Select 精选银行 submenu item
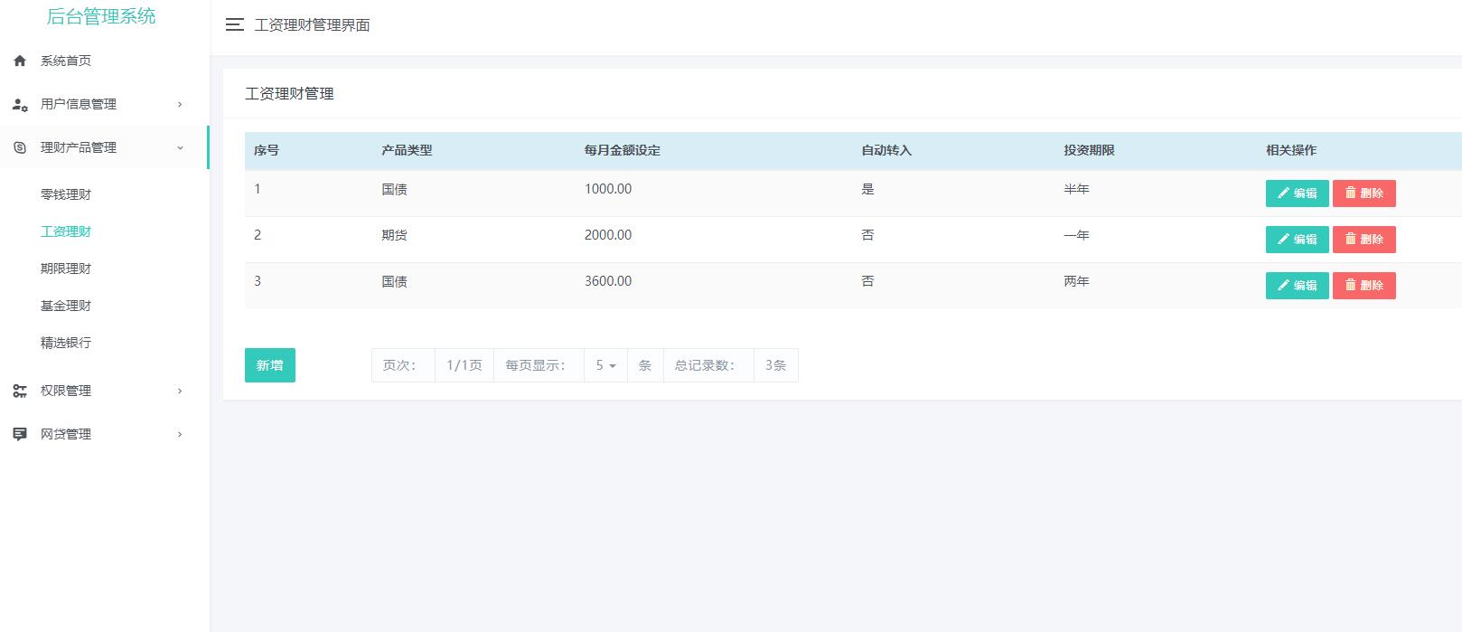The height and width of the screenshot is (632, 1462). (66, 343)
